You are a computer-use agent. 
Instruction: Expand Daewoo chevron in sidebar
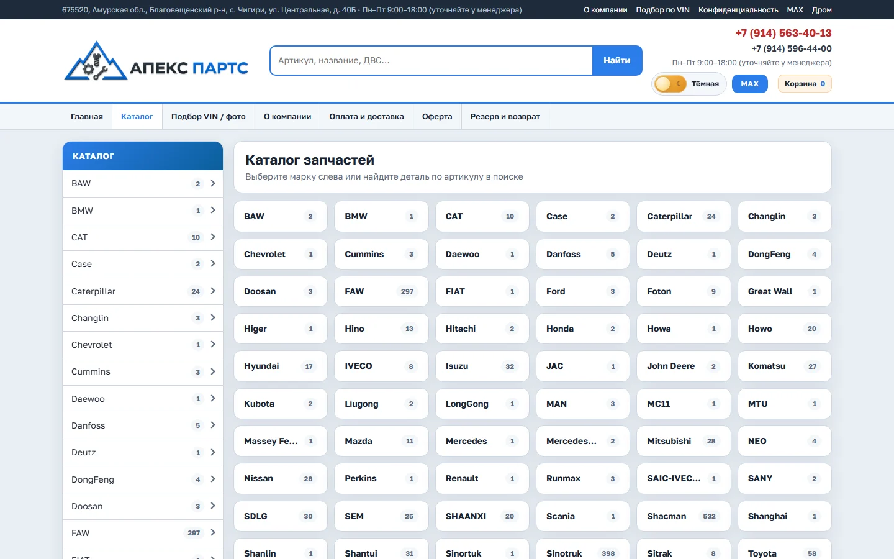pyautogui.click(x=213, y=398)
